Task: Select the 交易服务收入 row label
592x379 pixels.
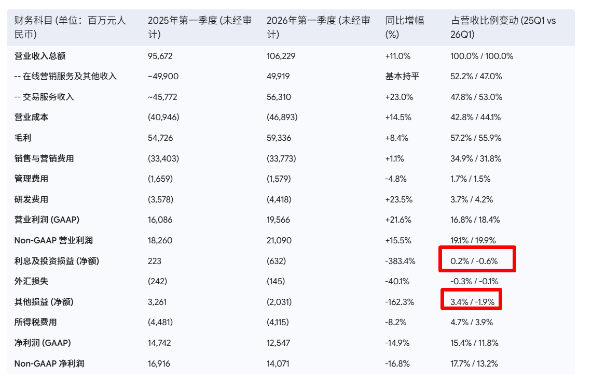Action: [44, 97]
